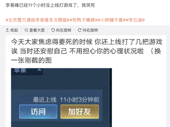Click the post text starting with 李易峰已经11个小时
Image resolution: width=170 pixels, height=127 pixels.
pyautogui.click(x=50, y=5)
